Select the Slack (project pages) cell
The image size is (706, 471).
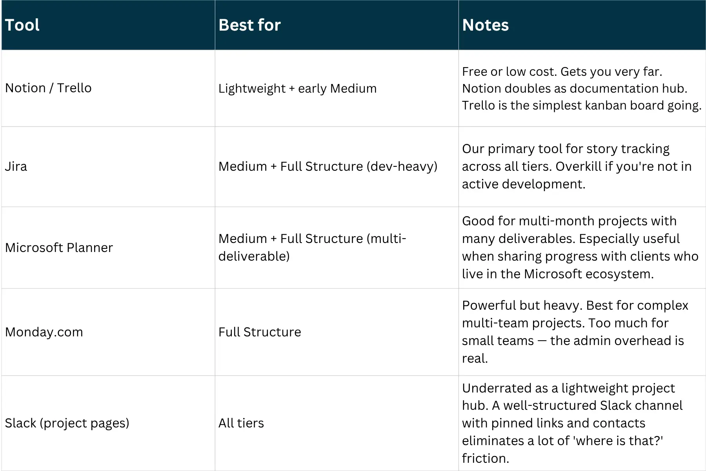tap(108, 423)
